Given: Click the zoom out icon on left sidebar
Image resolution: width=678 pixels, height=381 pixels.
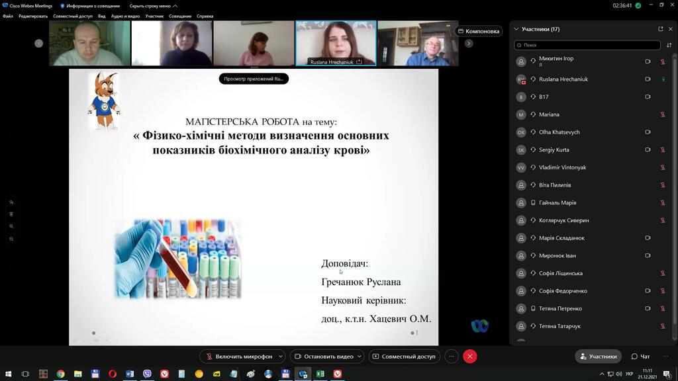Looking at the screenshot, I should coord(11,239).
